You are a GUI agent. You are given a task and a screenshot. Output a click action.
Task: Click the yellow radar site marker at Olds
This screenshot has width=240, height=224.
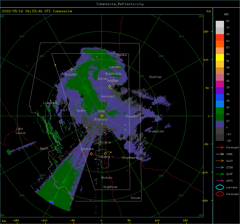coord(102,116)
